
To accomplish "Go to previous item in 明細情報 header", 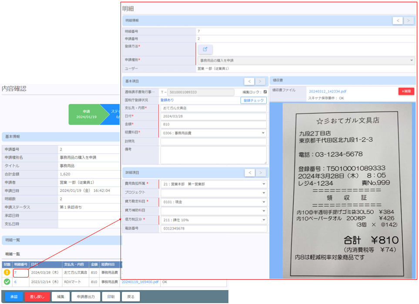I will pyautogui.click(x=397, y=20).
